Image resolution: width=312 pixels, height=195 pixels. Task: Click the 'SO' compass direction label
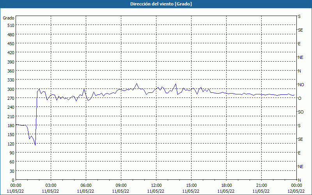pos(301,112)
